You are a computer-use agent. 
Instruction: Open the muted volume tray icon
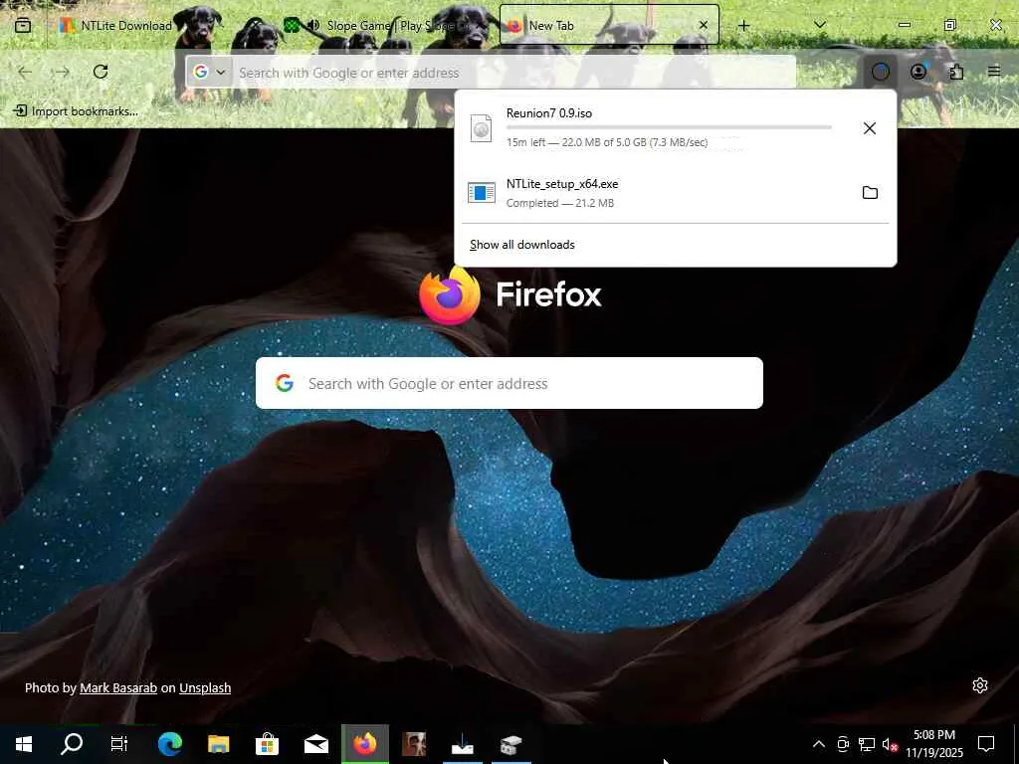[890, 744]
